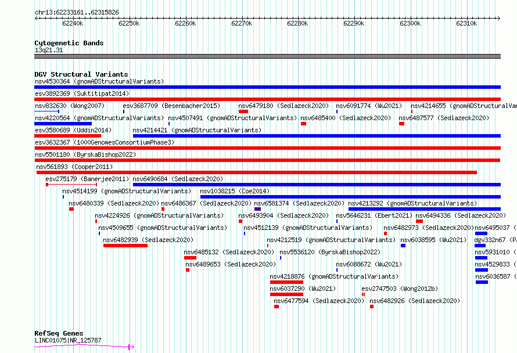Click nsv6482939 Sedlazeck2020 label
Screen dimensions: 517x353
tap(148, 240)
